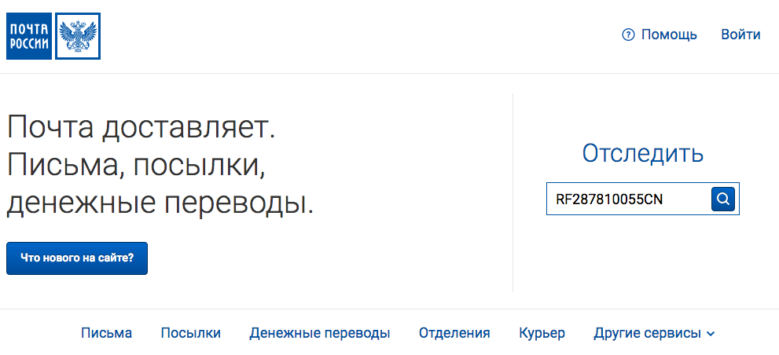Expand the Другие сервисы chevron arrow
Screen dimensions: 779x355
(x=711, y=334)
